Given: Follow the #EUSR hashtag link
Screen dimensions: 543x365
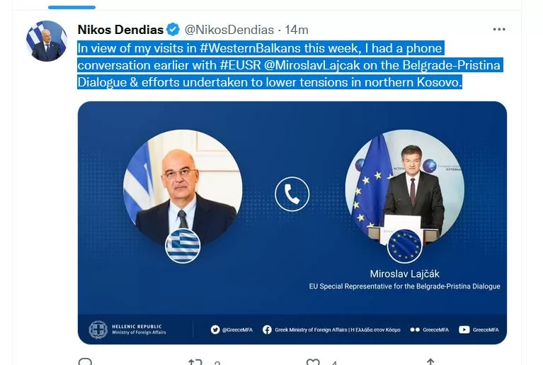Looking at the screenshot, I should [240, 65].
